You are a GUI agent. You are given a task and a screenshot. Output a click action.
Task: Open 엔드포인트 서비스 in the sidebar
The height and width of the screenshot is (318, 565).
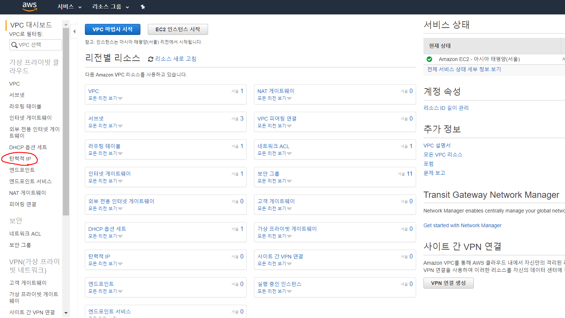pyautogui.click(x=31, y=182)
